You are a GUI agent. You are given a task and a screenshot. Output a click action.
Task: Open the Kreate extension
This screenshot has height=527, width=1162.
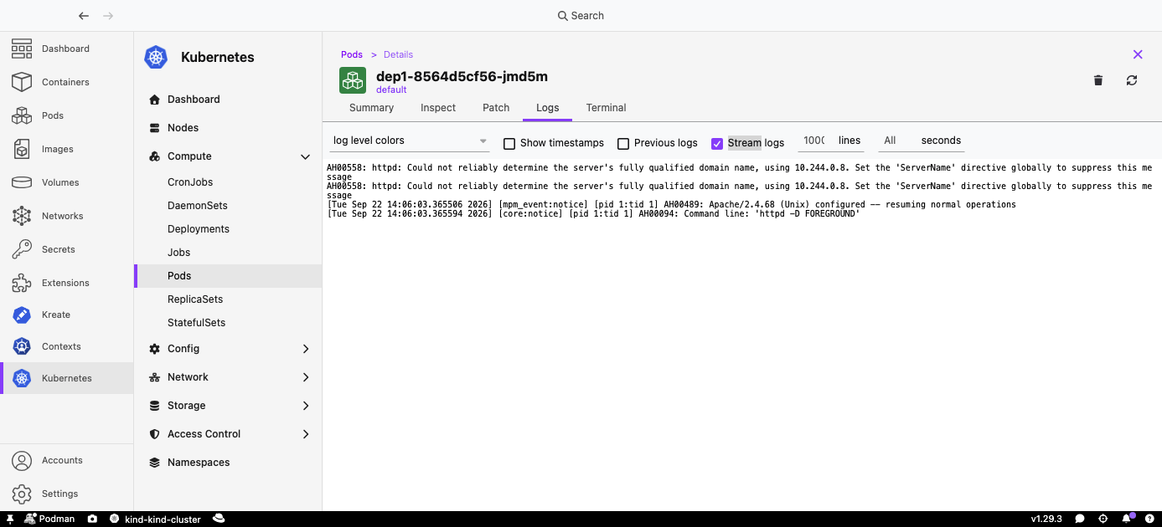pos(66,315)
